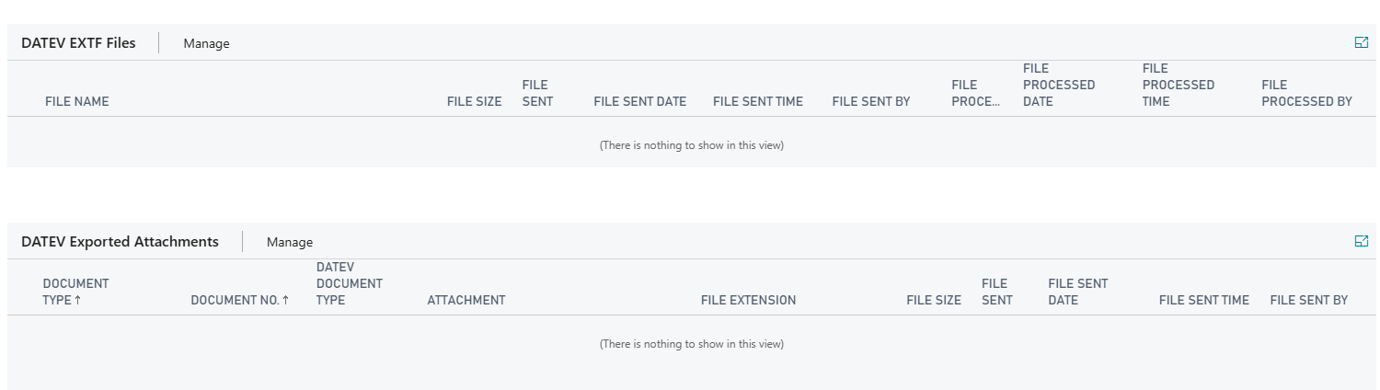Image resolution: width=1380 pixels, height=390 pixels.
Task: Click the File Processed Date column header
Action: point(1058,85)
